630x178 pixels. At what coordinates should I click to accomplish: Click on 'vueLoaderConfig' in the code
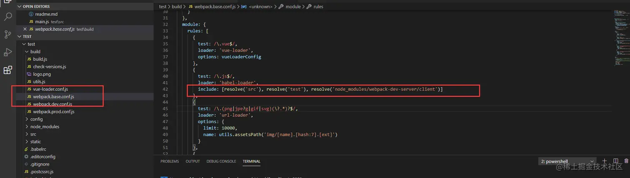[241, 57]
